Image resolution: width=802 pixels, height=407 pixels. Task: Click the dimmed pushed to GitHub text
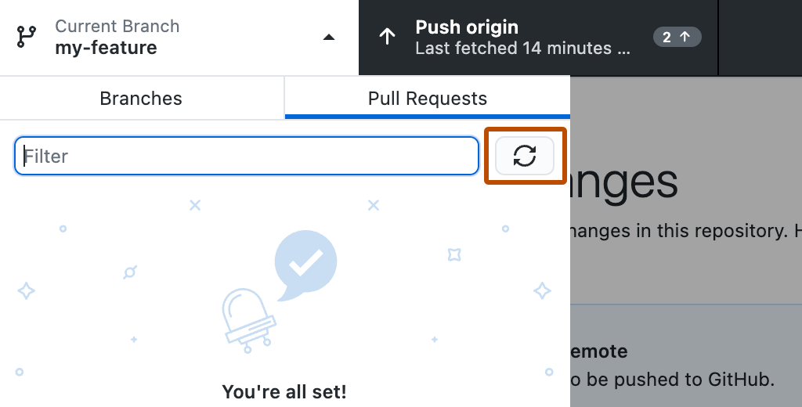673,380
